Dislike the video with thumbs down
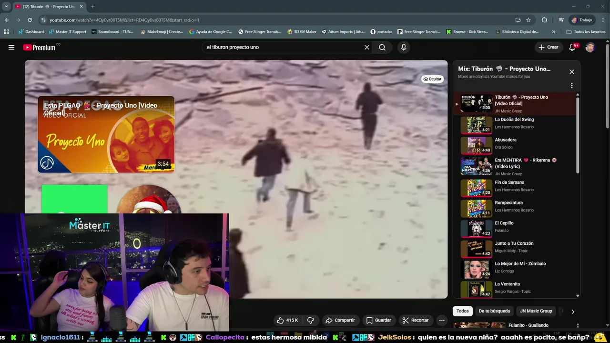 click(310, 320)
